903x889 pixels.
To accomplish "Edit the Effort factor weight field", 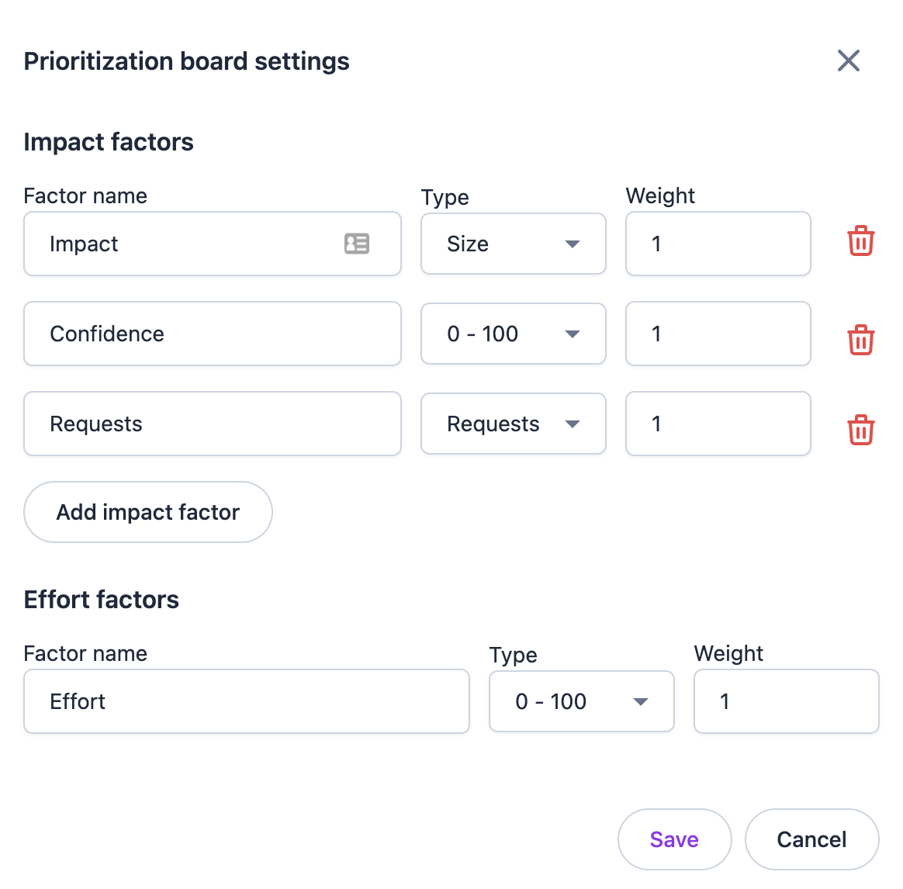I will point(786,701).
